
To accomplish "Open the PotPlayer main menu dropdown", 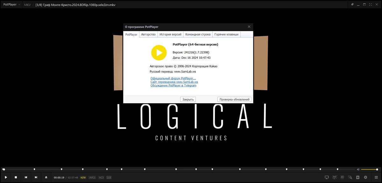I will [x=12, y=5].
